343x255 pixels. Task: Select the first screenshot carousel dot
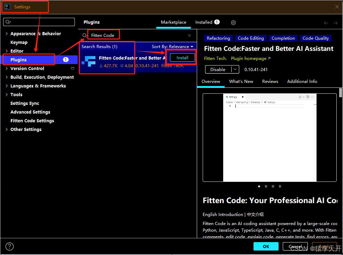(259, 186)
